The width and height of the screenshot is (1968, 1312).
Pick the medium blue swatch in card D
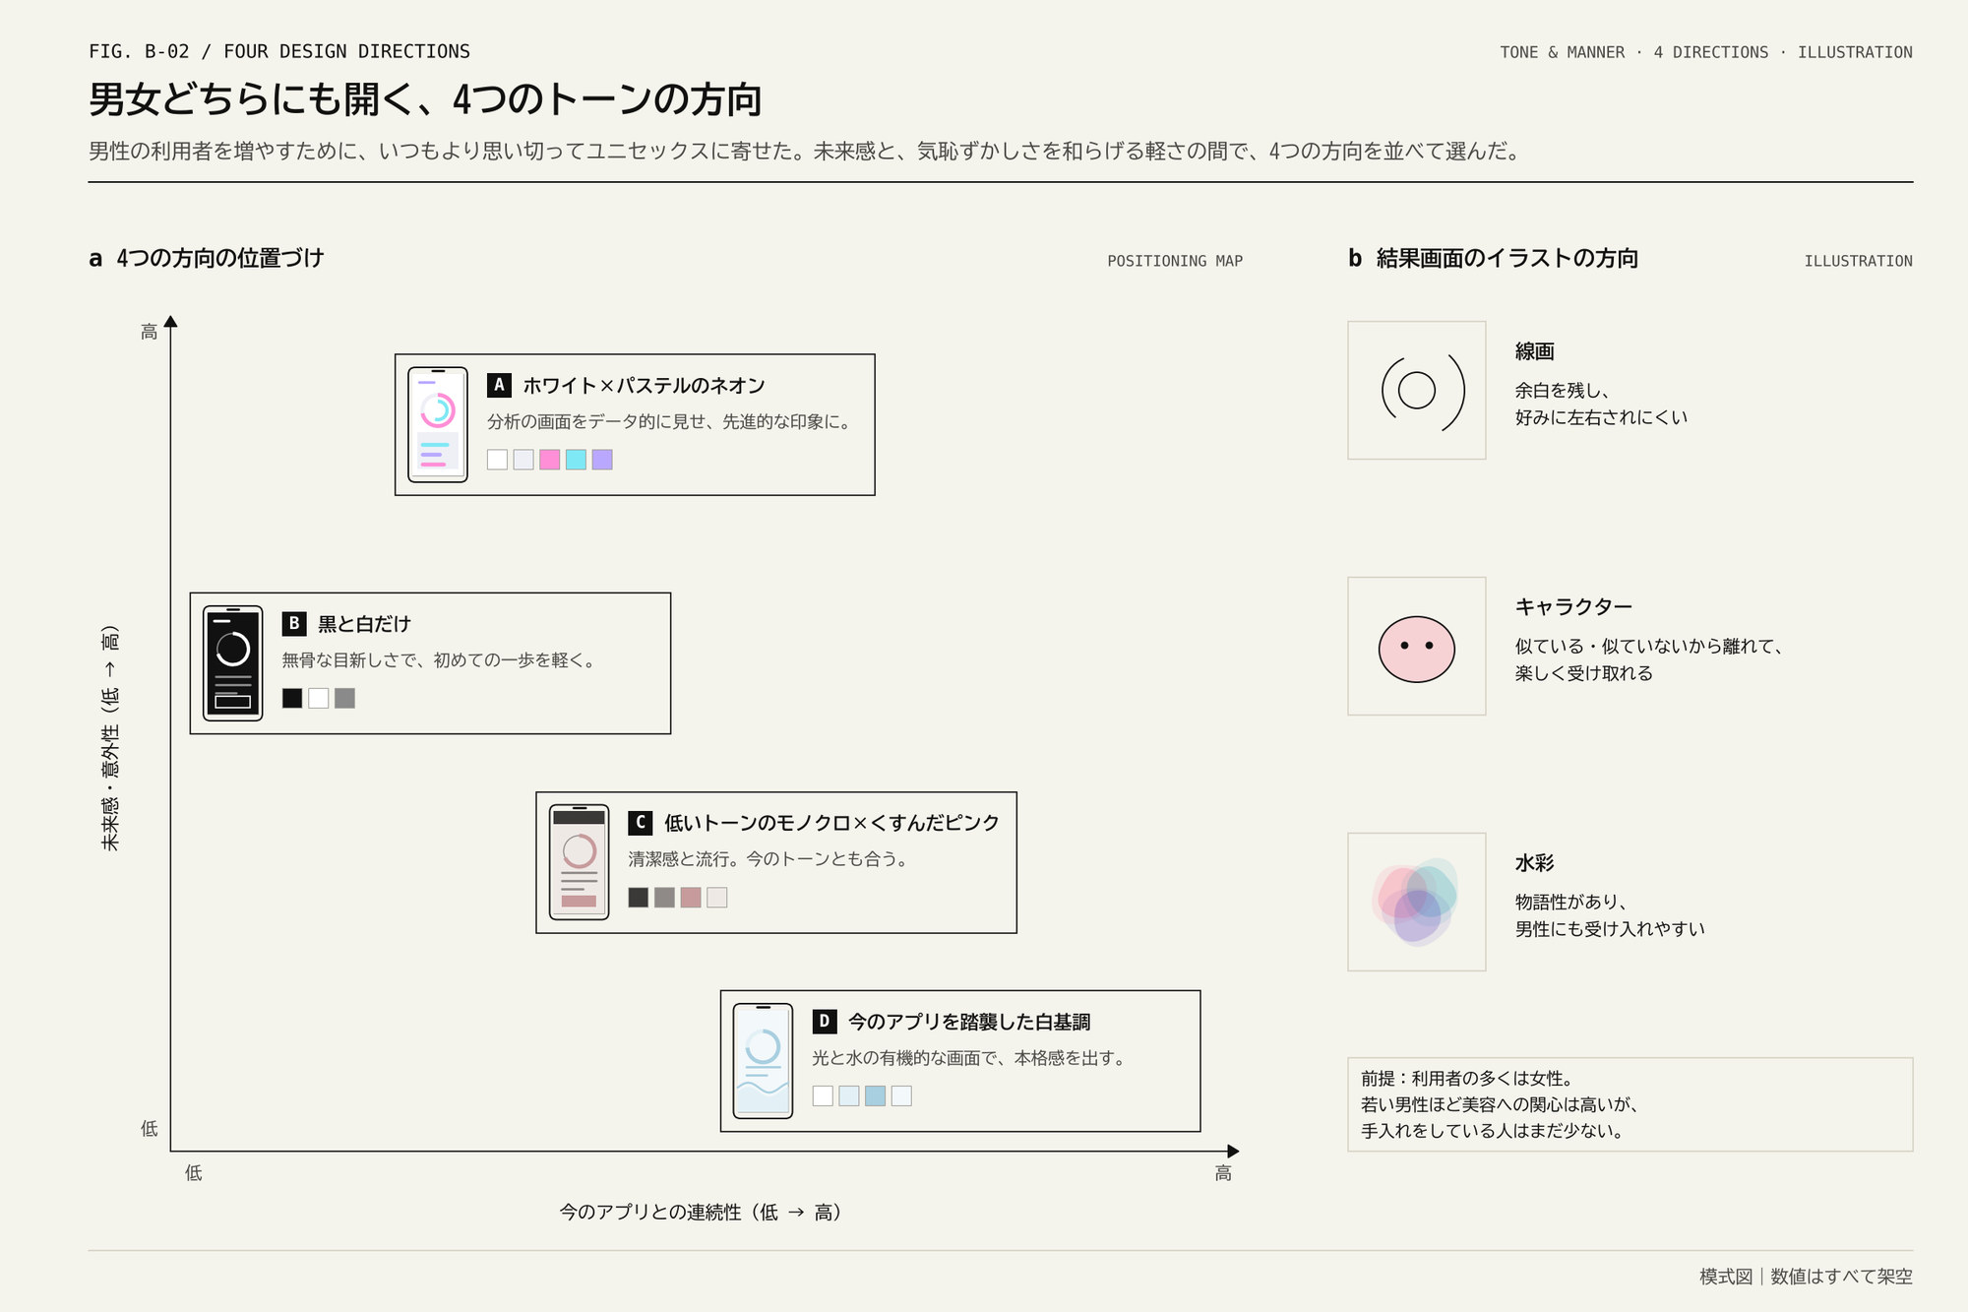click(875, 1095)
